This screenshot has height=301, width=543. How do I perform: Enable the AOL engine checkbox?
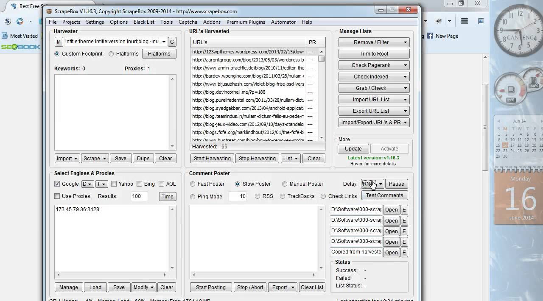161,184
